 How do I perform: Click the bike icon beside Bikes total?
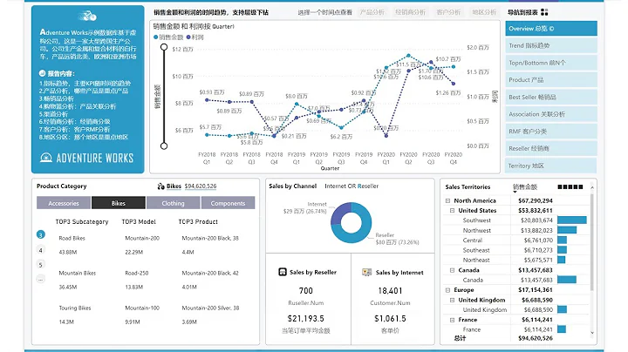[161, 186]
